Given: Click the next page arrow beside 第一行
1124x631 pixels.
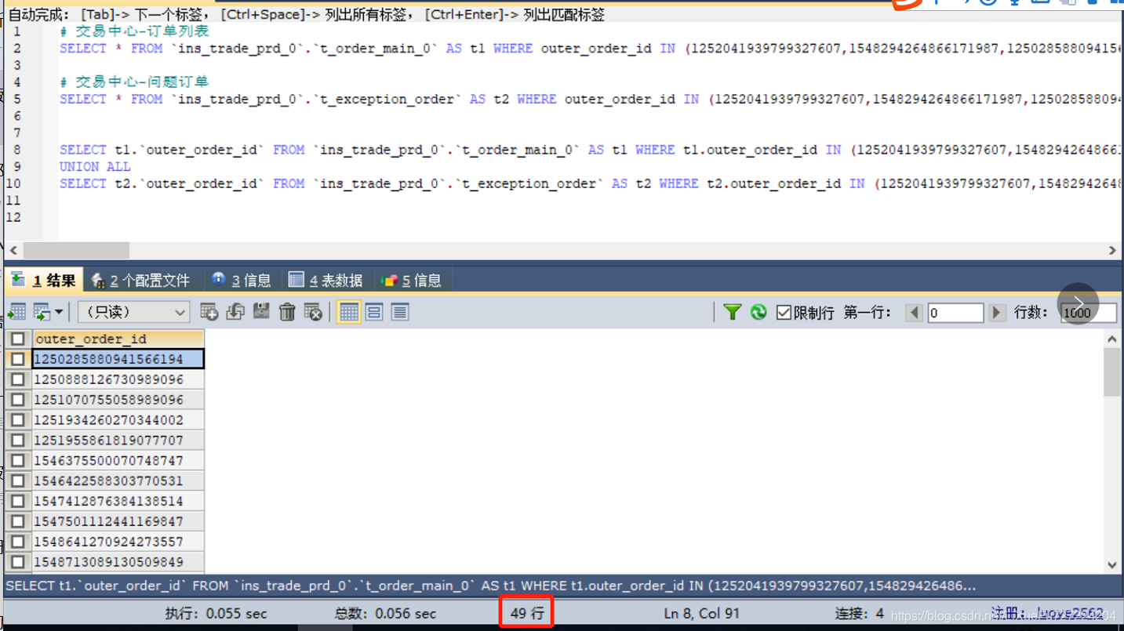Looking at the screenshot, I should coord(996,312).
